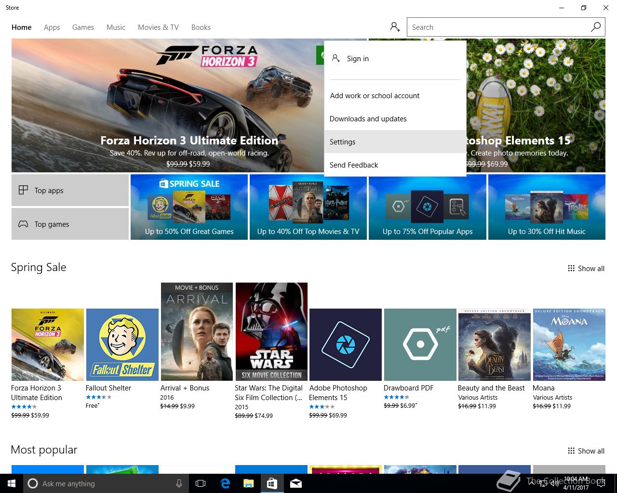Click the search magnifier icon
617x493 pixels.
(x=596, y=27)
